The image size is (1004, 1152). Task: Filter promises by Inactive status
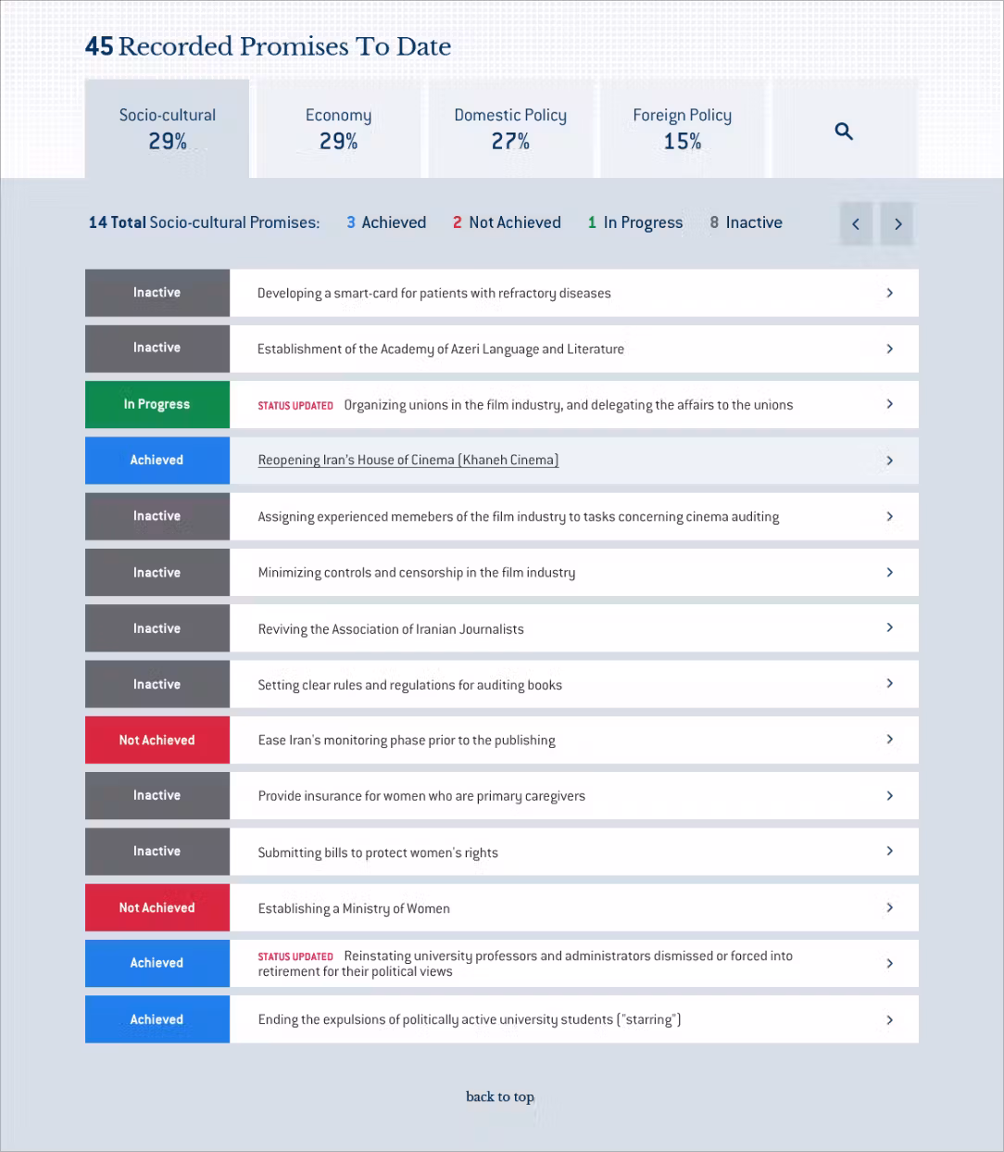click(747, 222)
